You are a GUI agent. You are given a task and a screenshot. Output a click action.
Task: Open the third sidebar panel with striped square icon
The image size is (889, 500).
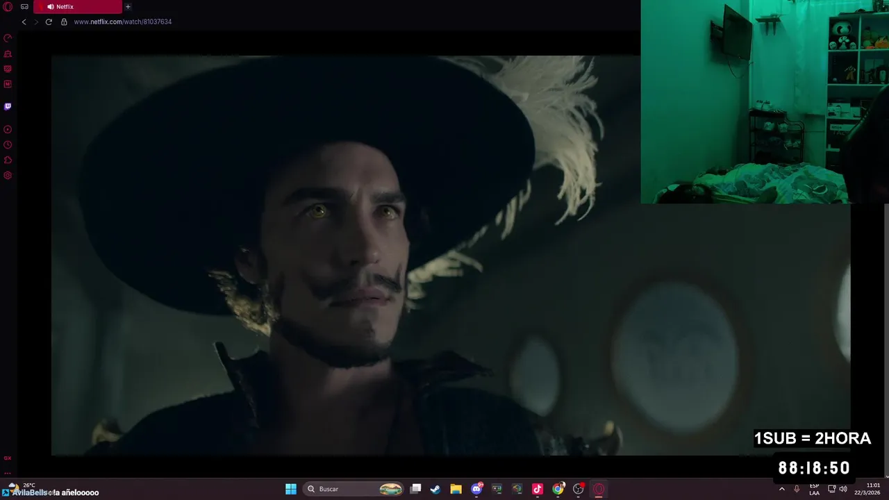[x=8, y=69]
